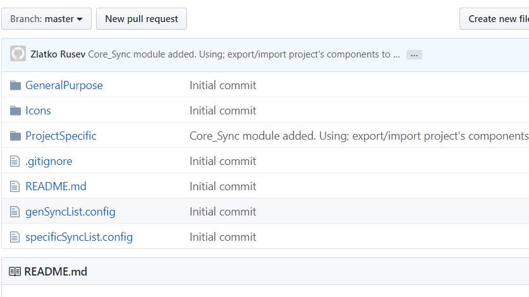529x297 pixels.
Task: Click the New pull request button
Action: tap(142, 18)
